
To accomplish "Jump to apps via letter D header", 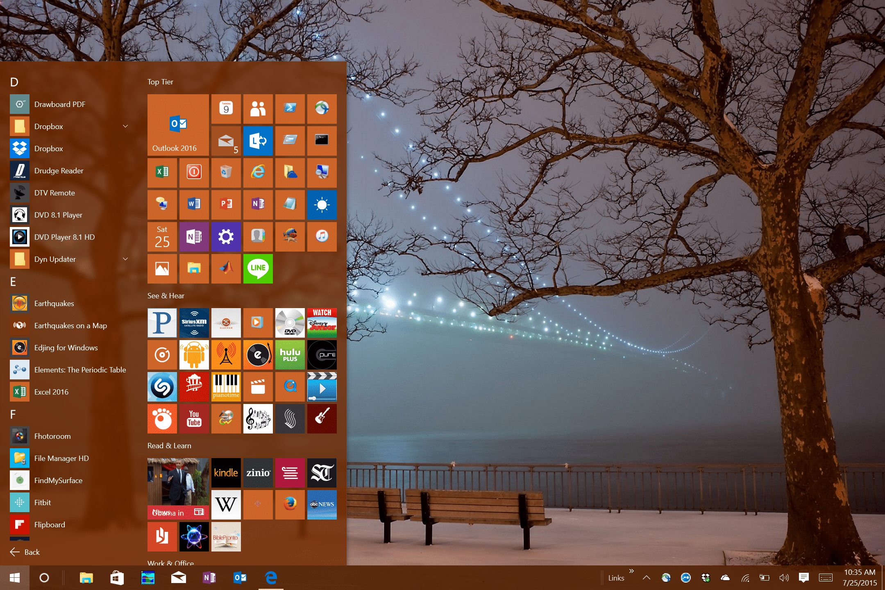I will coord(14,82).
